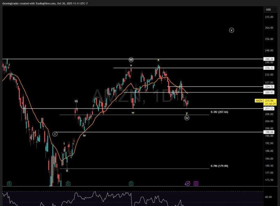Image resolution: width=280 pixels, height=206 pixels.
Task: Click the 224.52 horizontal line price label
Action: [x=269, y=87]
